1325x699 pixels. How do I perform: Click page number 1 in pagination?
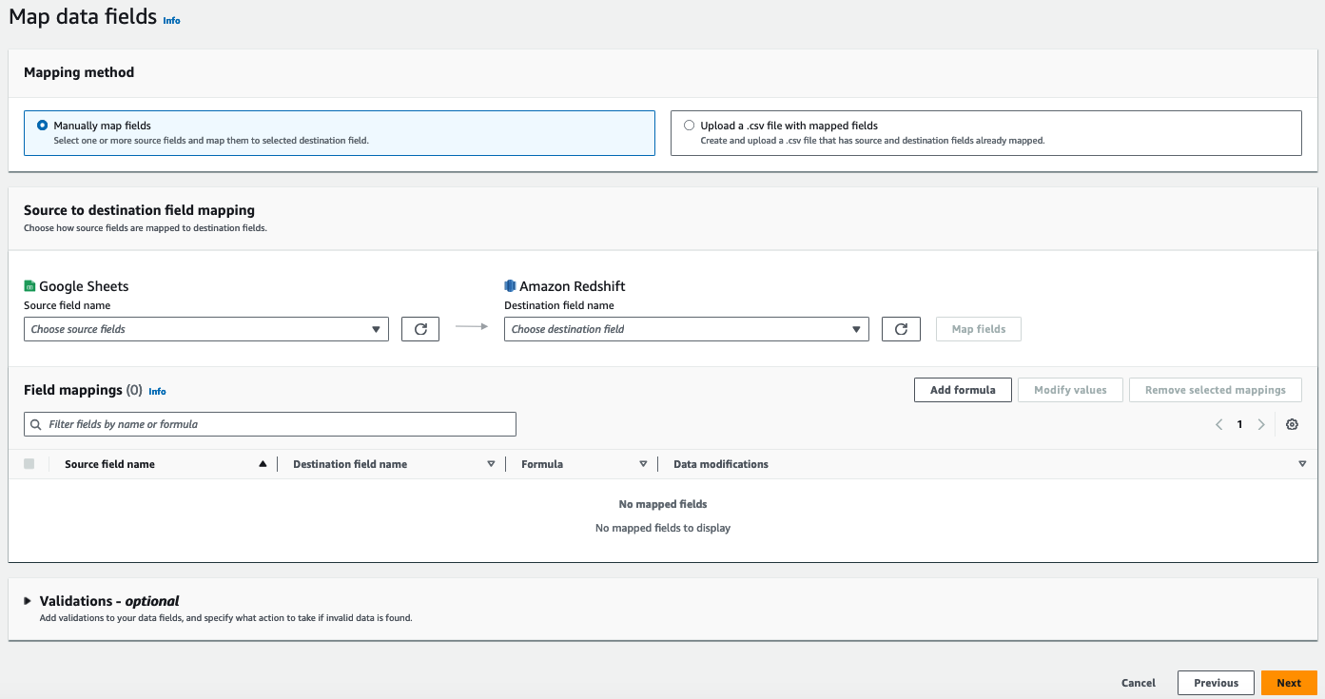[1239, 425]
